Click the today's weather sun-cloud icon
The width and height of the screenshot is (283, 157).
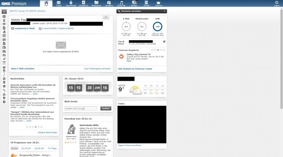(135, 90)
